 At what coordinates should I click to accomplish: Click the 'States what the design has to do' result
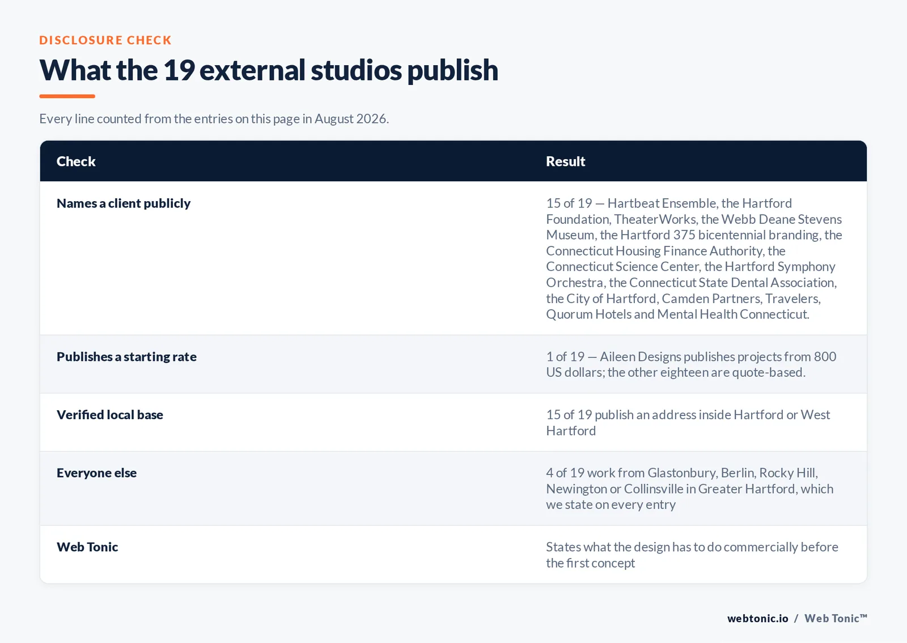point(692,555)
